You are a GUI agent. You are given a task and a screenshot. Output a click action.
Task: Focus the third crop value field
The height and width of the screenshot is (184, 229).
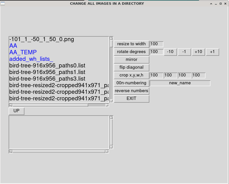pos(184,75)
